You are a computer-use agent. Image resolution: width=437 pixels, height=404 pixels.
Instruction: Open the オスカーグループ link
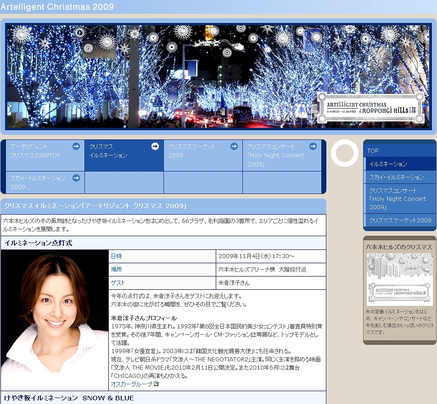coord(131,384)
